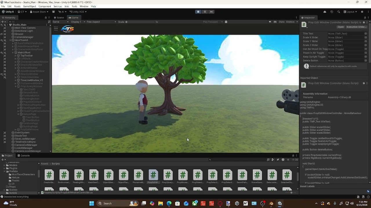Open File Explorer from the taskbar
Screen dimensions: 371x208
click(x=161, y=203)
